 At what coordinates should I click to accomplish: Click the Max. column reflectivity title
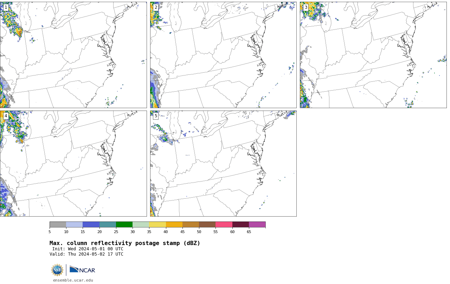point(125,243)
